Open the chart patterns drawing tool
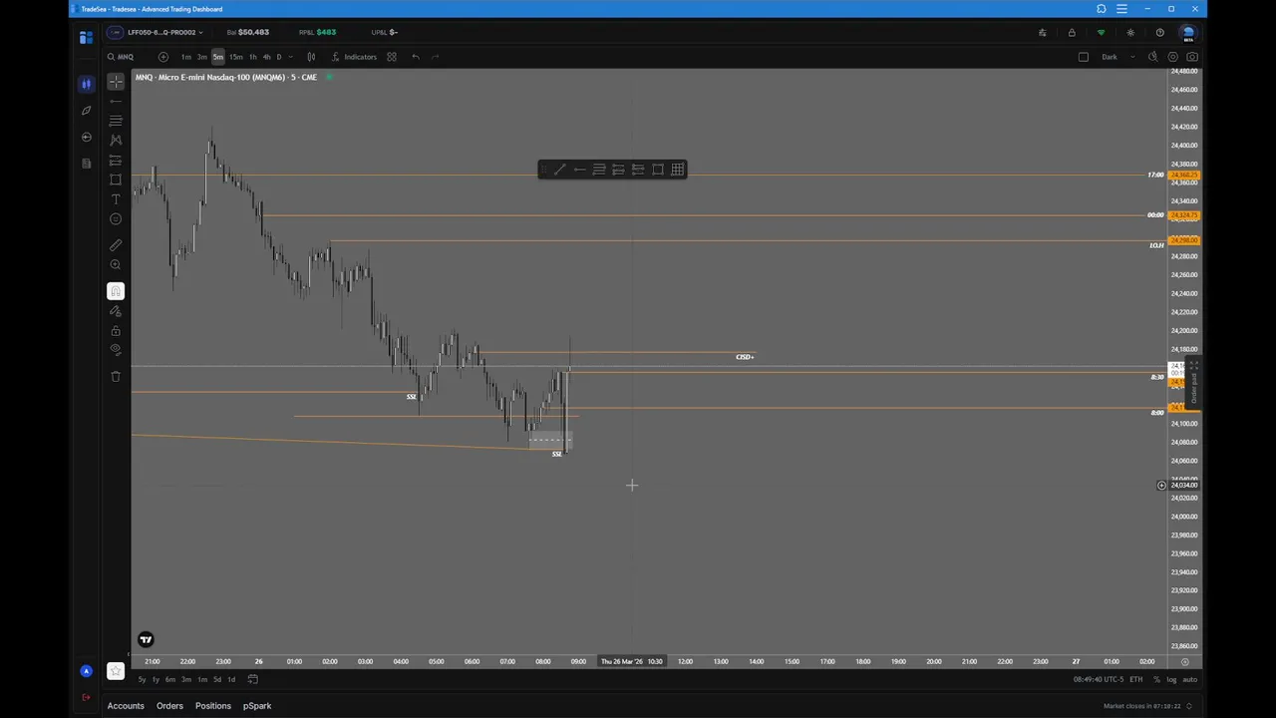This screenshot has height=718, width=1276. coord(116,141)
